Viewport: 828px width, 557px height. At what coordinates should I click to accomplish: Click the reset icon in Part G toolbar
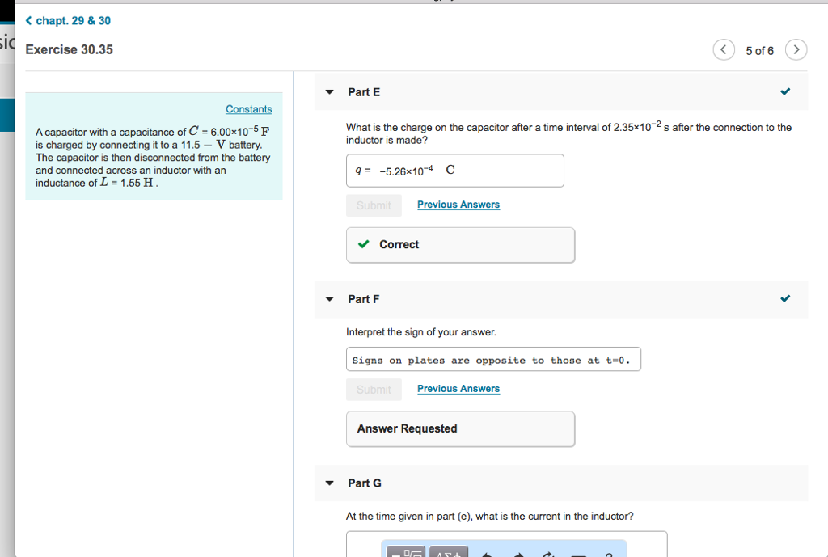click(548, 554)
